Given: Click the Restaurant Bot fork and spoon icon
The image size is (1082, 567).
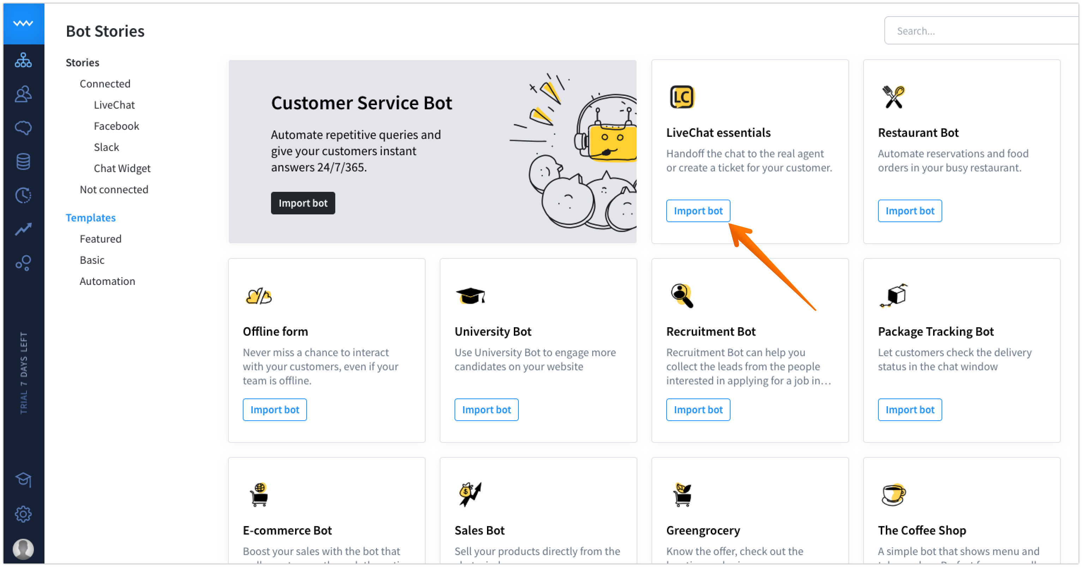Looking at the screenshot, I should 894,97.
